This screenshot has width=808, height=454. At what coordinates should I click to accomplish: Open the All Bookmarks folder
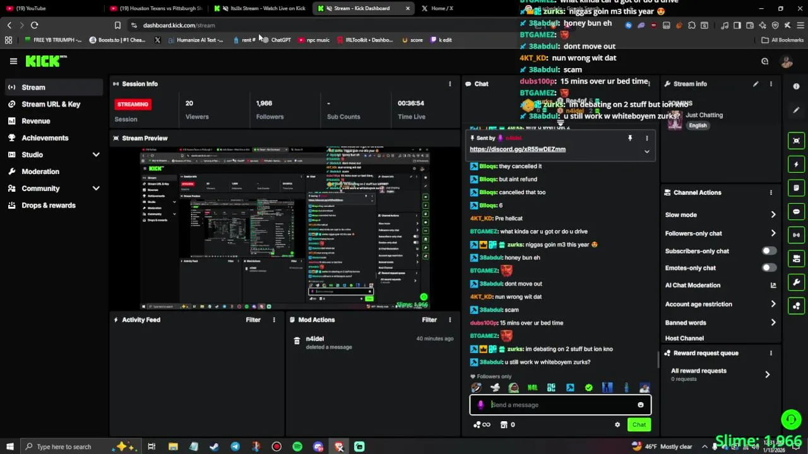[x=782, y=40]
